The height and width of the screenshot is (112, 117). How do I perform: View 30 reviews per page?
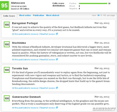(98, 15)
